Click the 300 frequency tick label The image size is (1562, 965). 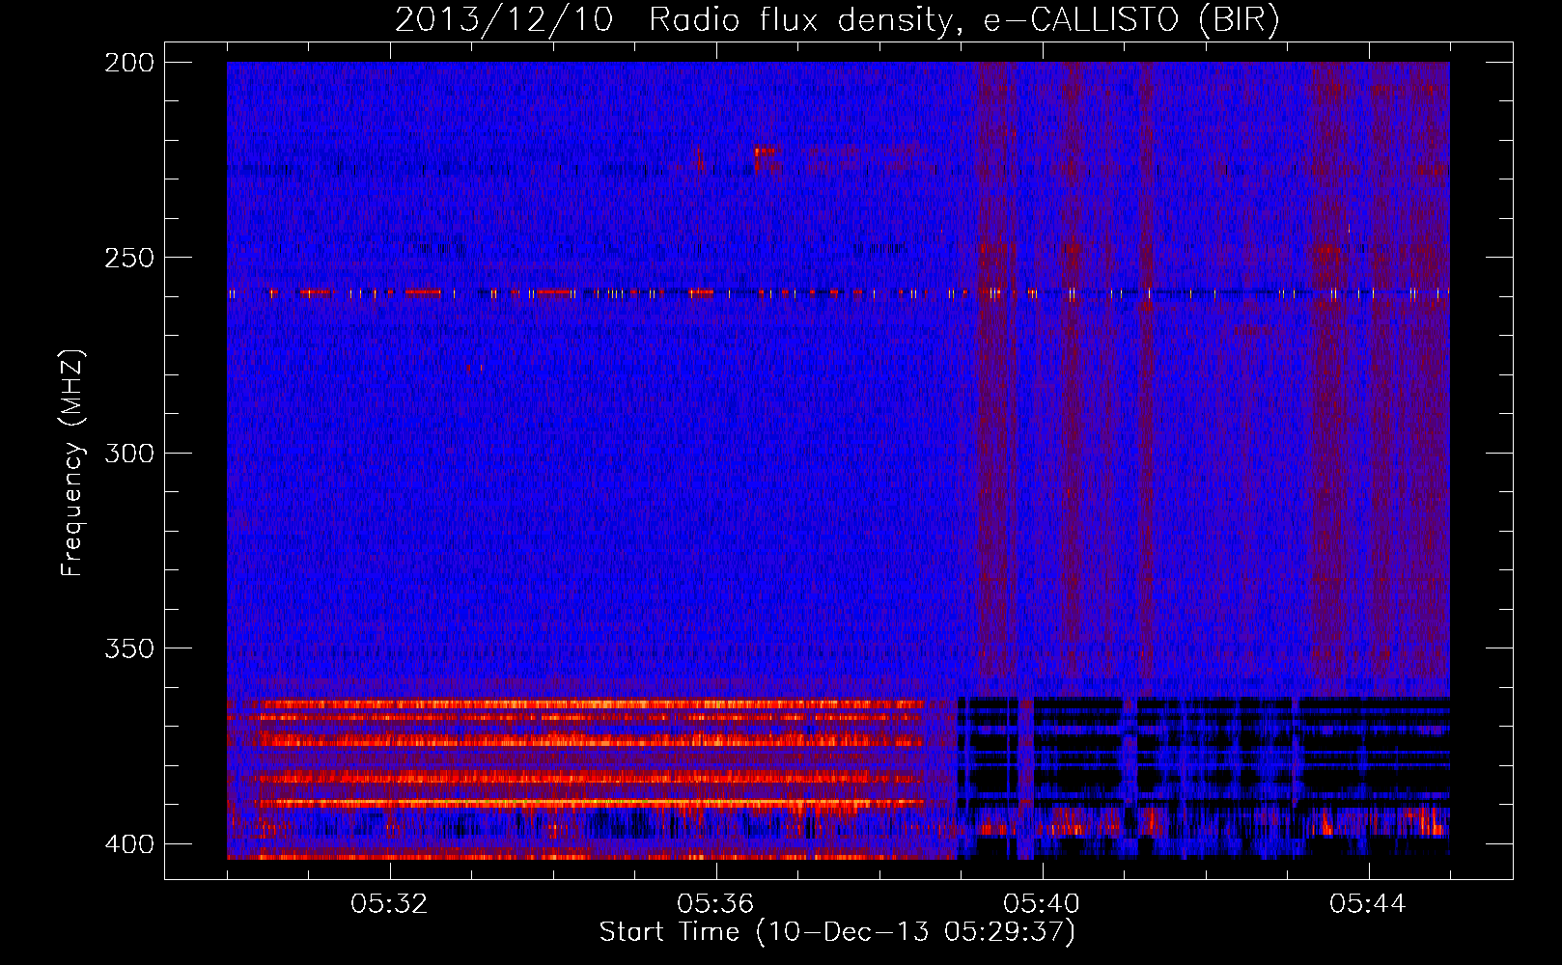click(129, 453)
